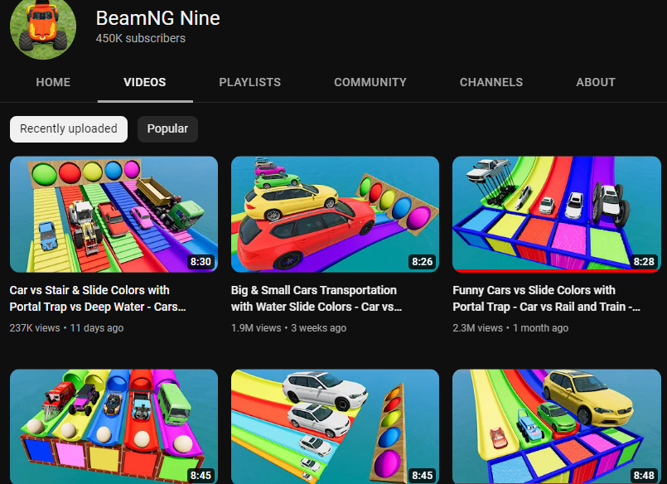Click the 8:30 duration badge
Screen dimensions: 667x484
201,262
